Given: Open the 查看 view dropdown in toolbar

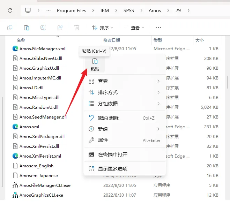Looking at the screenshot, I should click(x=133, y=28).
